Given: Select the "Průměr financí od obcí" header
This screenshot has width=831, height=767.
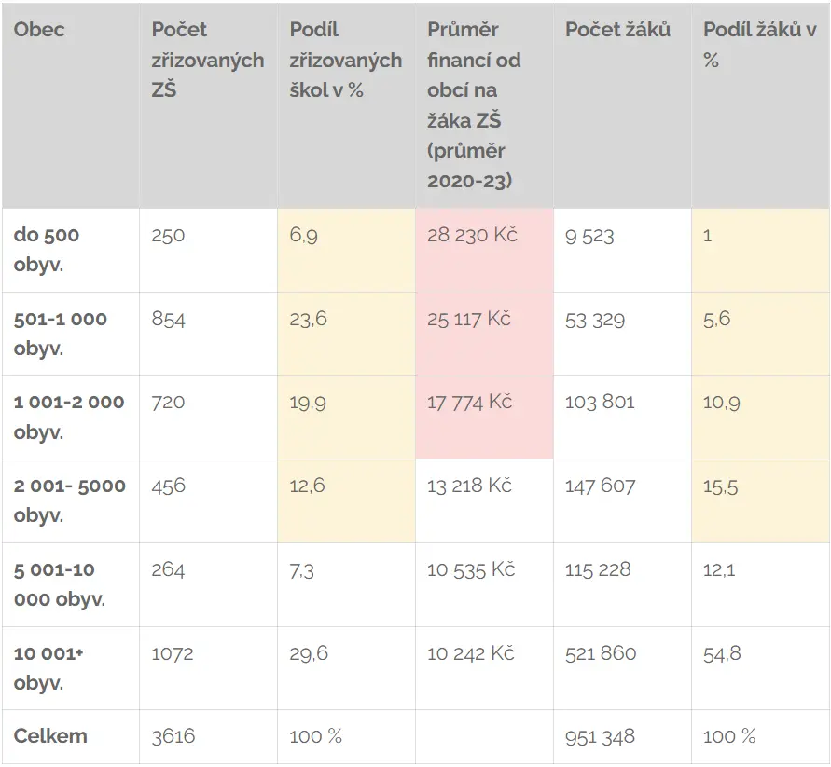Looking at the screenshot, I should (x=484, y=106).
